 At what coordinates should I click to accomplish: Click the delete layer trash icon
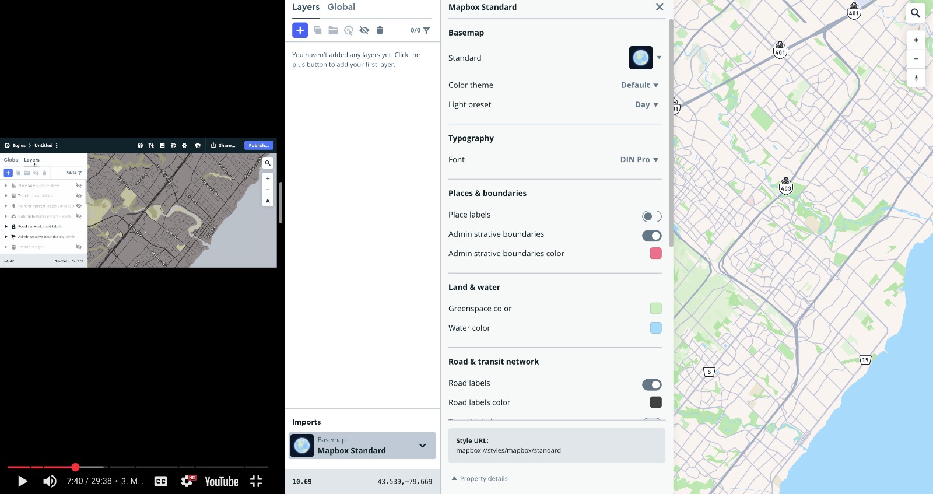(380, 30)
